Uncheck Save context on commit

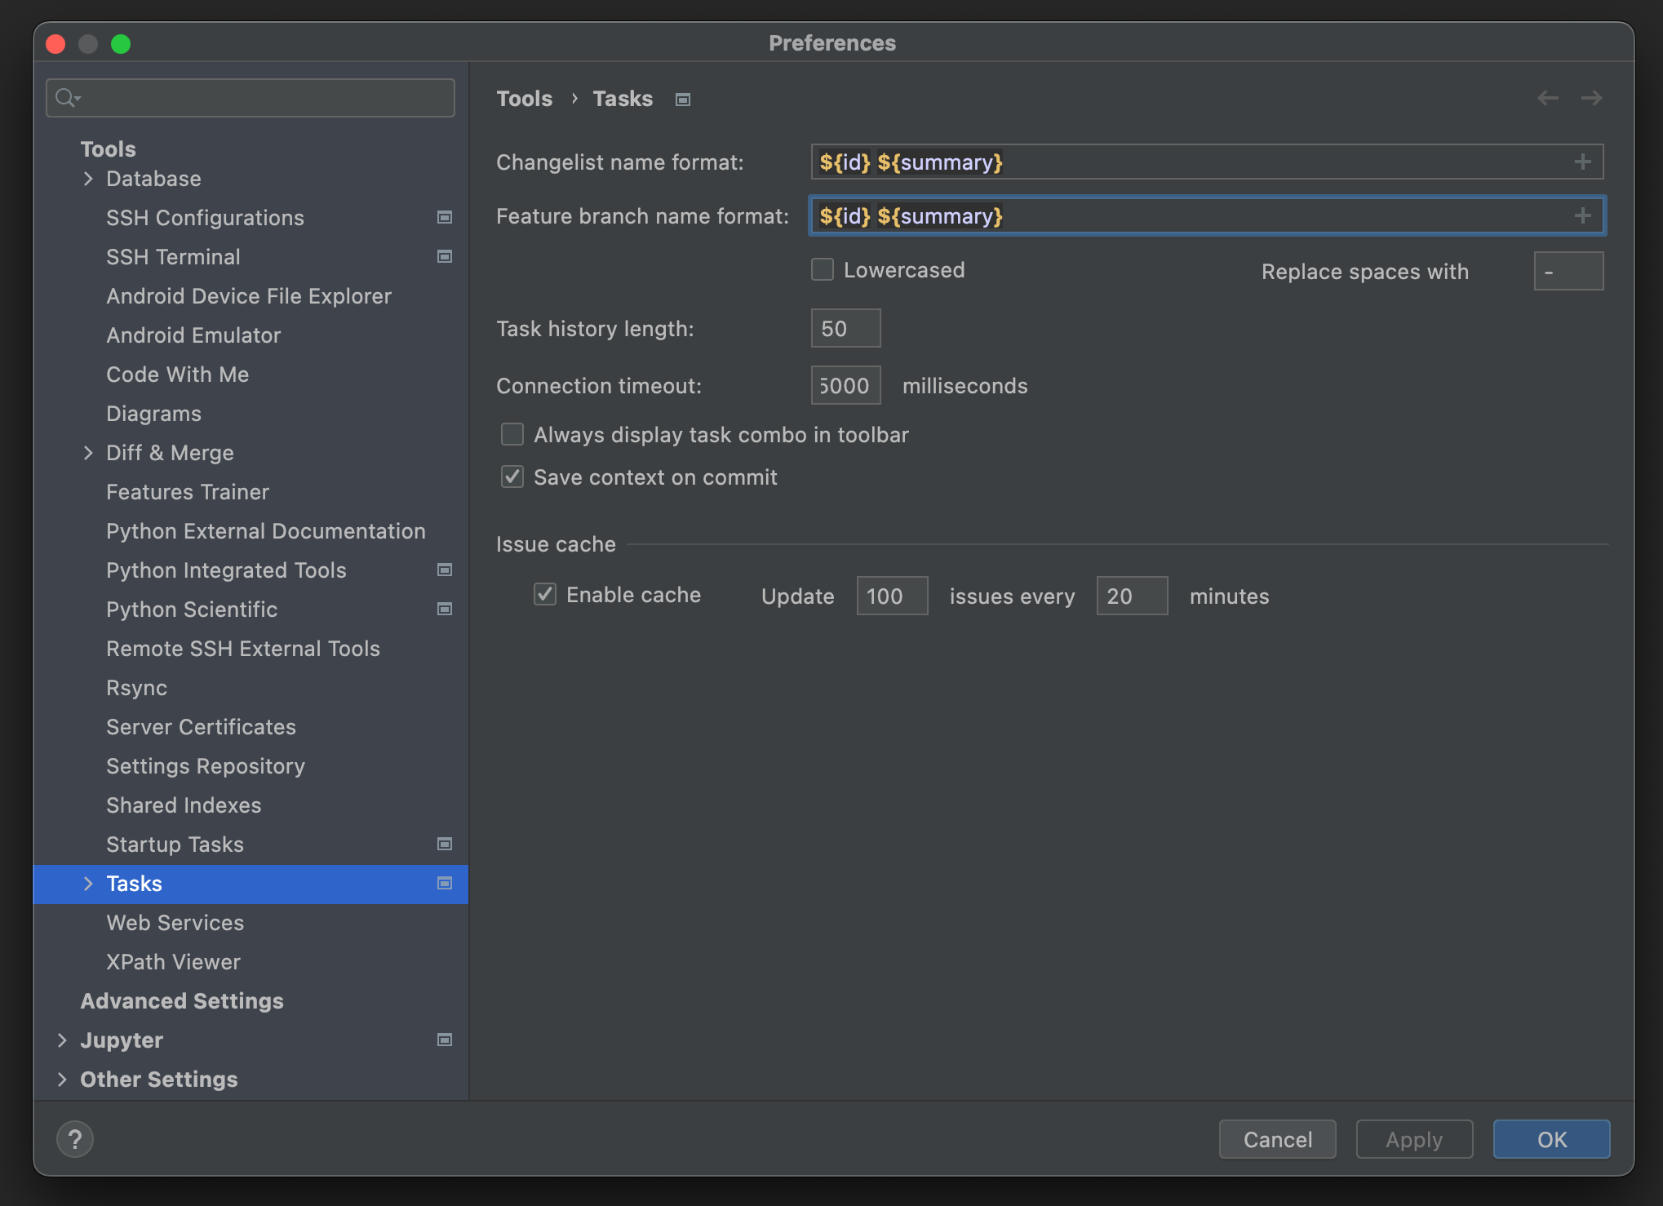point(512,477)
